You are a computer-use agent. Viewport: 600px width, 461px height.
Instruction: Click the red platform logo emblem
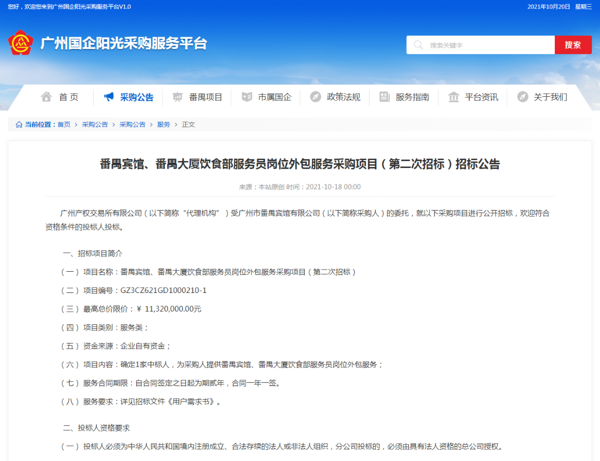(x=21, y=43)
